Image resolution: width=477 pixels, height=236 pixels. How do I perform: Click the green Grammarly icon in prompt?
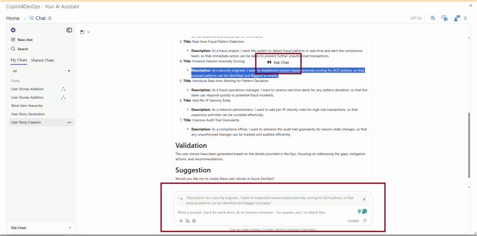pyautogui.click(x=365, y=211)
